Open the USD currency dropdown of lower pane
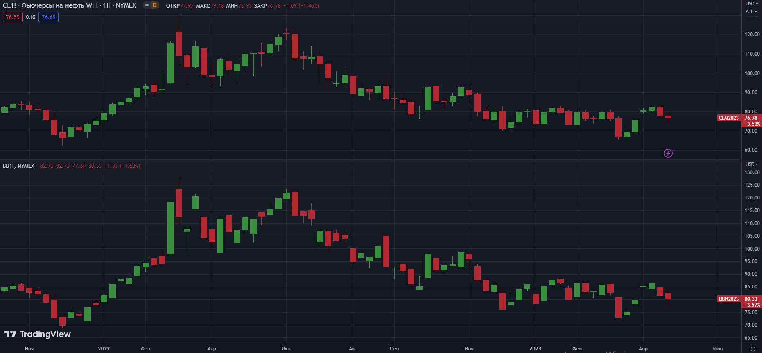 click(x=751, y=164)
